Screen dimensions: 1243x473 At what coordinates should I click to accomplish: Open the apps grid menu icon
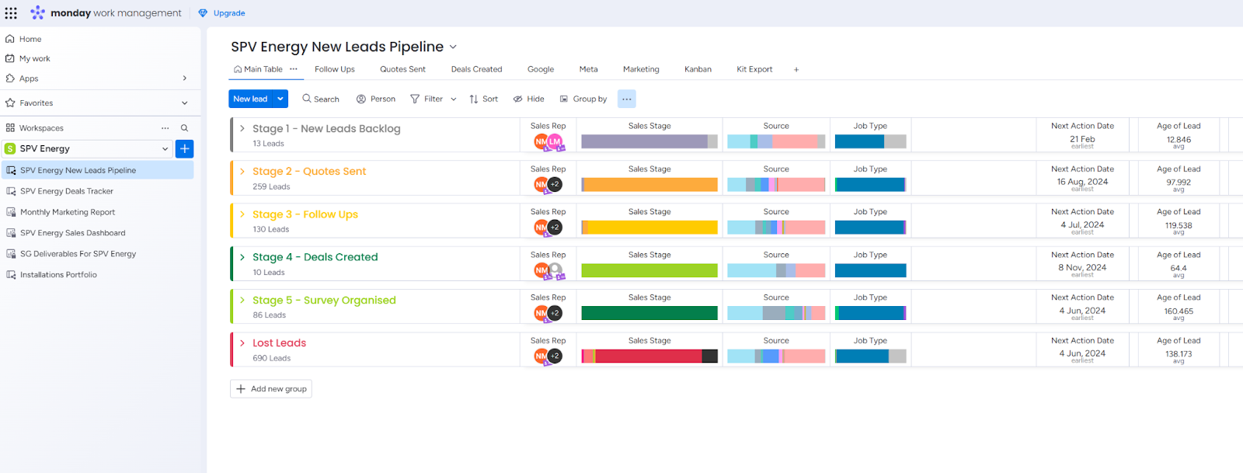[11, 13]
